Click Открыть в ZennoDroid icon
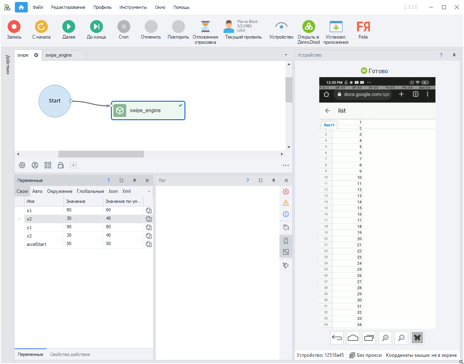Screen dimensions: 464x364 click(x=308, y=27)
